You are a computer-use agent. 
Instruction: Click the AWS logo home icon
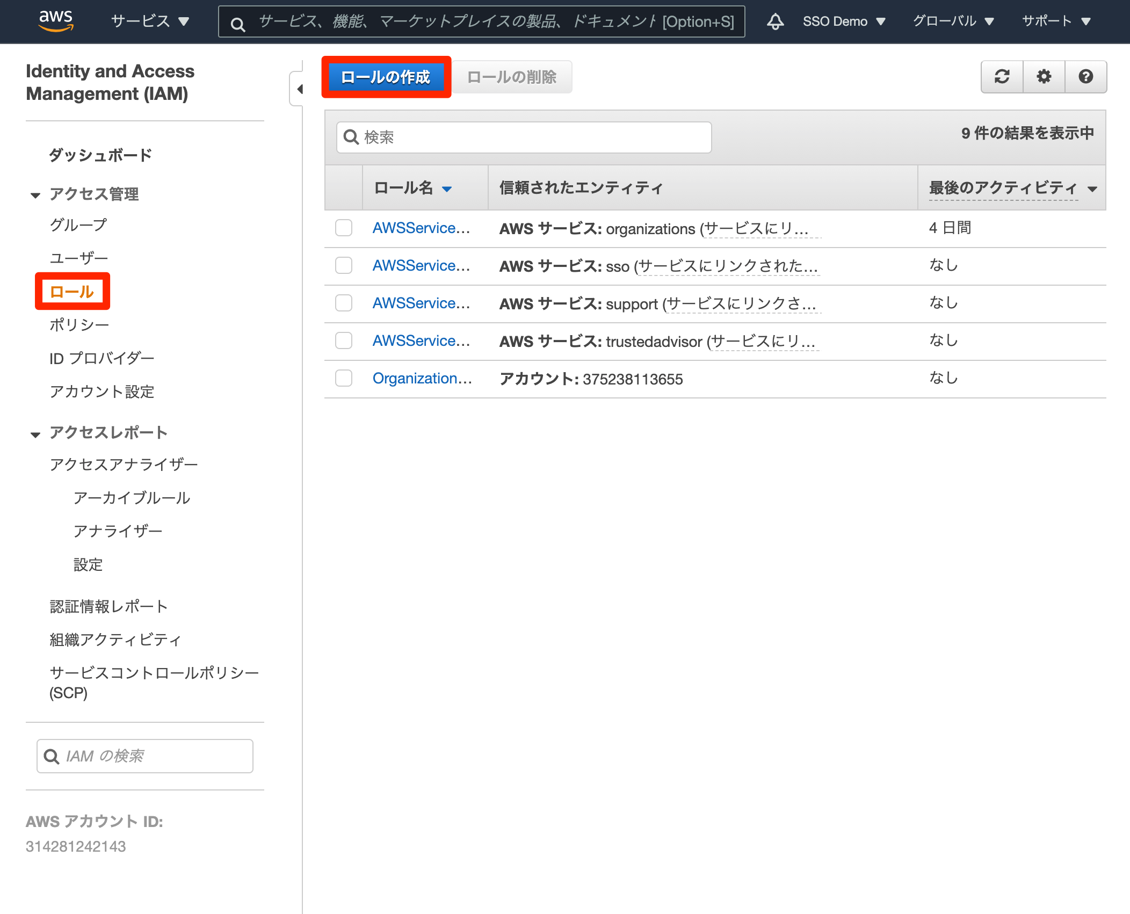pos(56,21)
